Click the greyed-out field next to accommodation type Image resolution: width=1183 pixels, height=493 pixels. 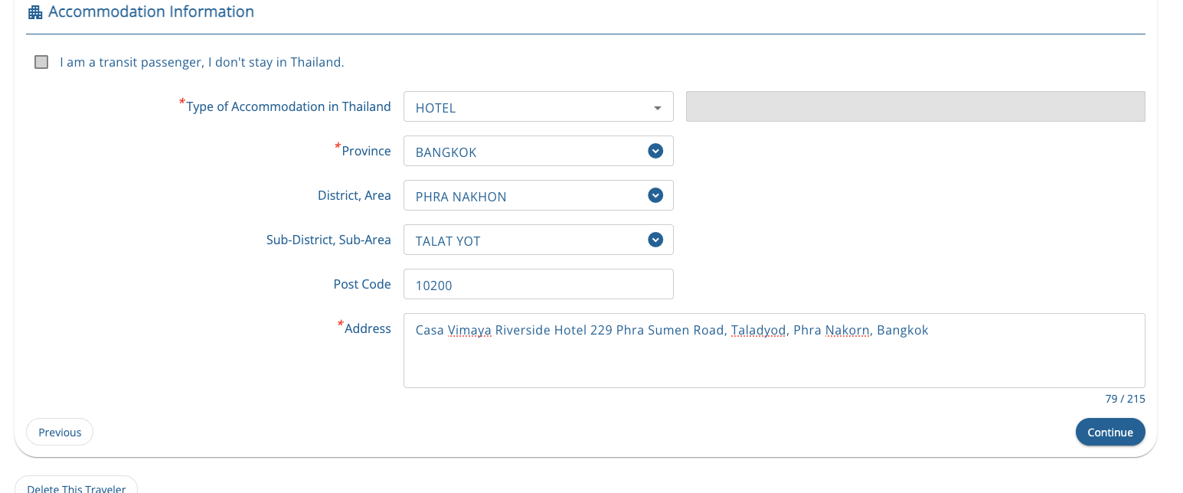[x=915, y=106]
